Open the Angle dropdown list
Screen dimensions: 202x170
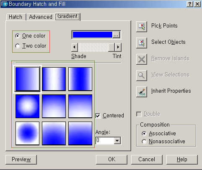tap(117, 141)
